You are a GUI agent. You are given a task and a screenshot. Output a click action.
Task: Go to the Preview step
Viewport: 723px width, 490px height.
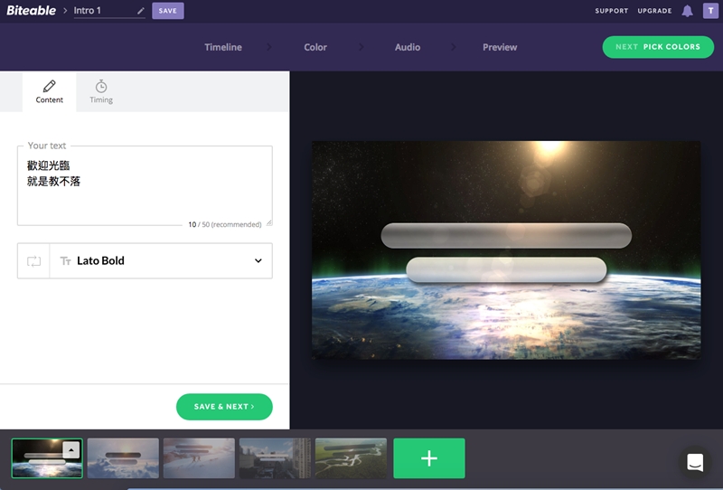coord(500,47)
